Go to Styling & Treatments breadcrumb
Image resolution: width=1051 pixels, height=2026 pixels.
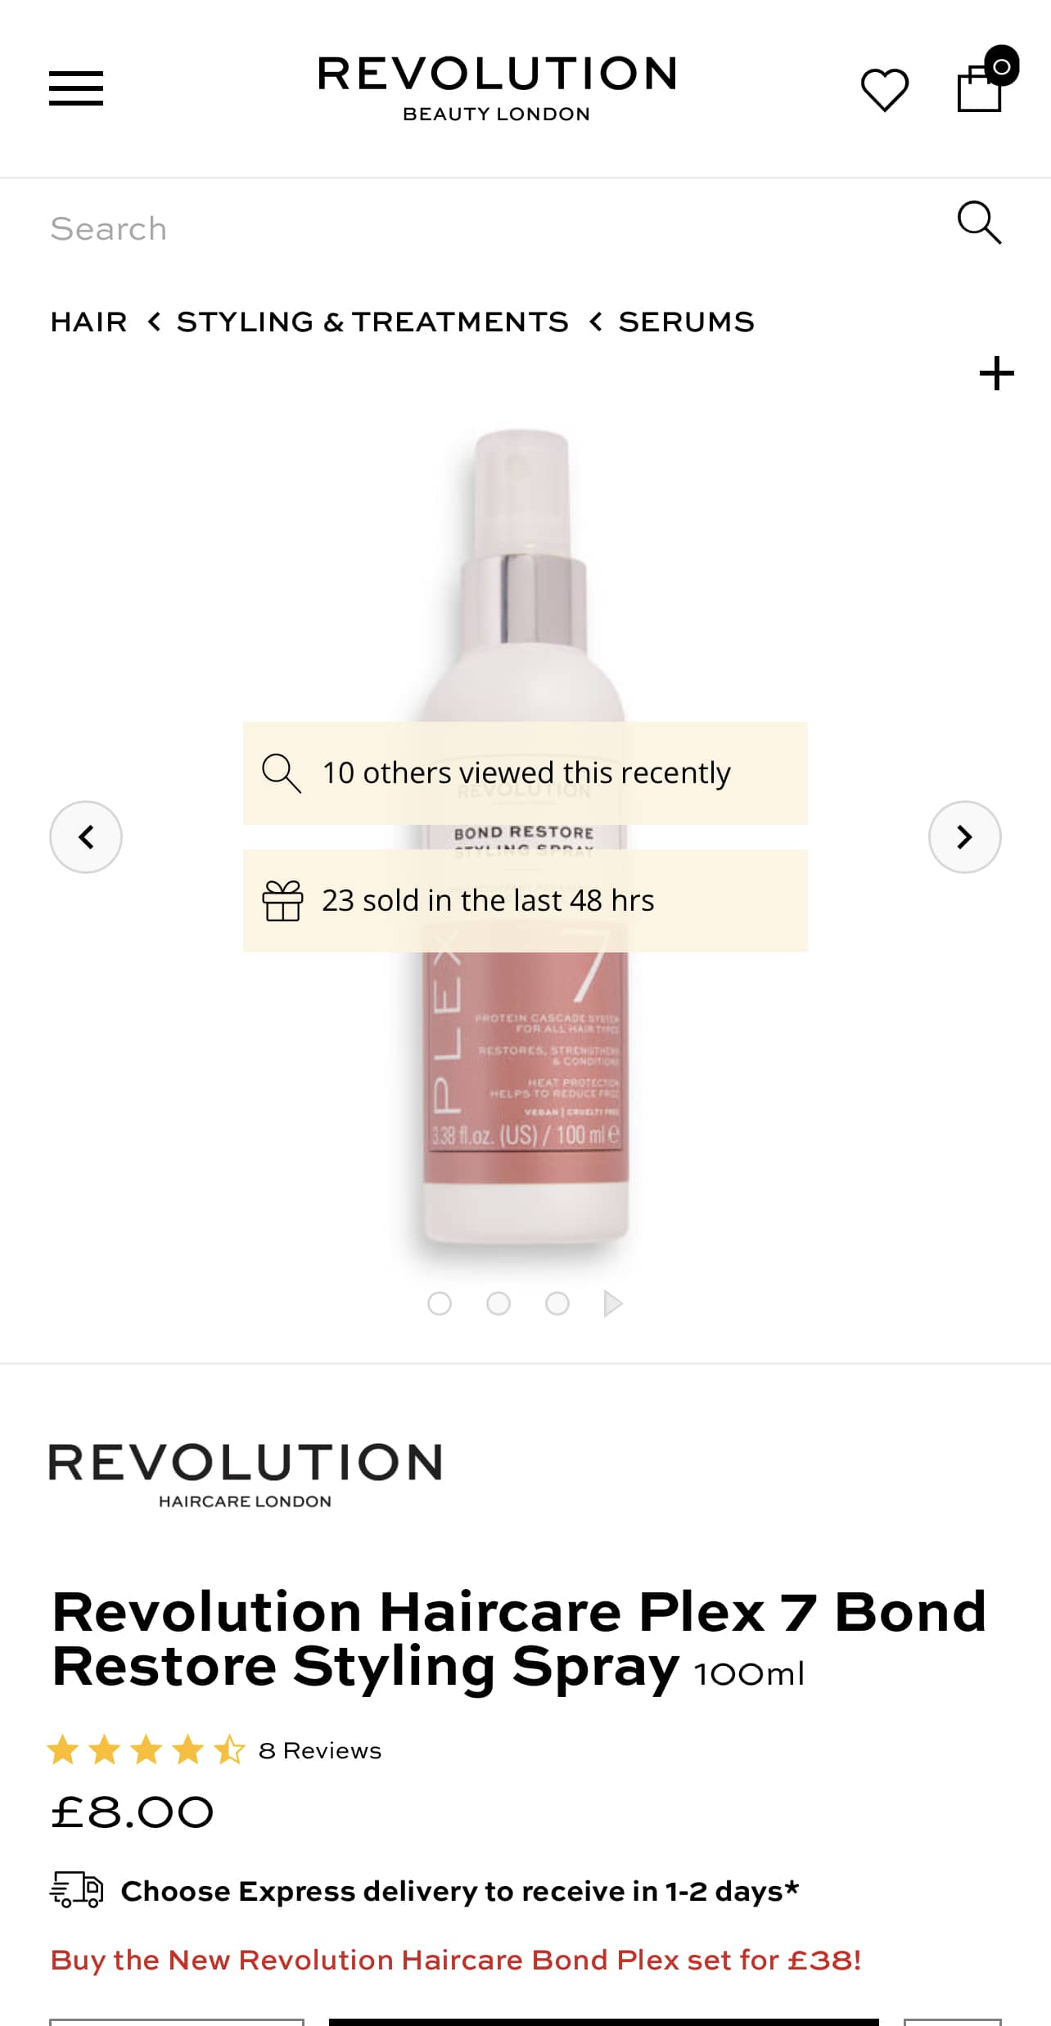(x=372, y=322)
